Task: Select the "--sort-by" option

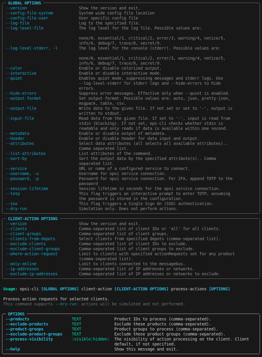Action: click(x=16, y=158)
